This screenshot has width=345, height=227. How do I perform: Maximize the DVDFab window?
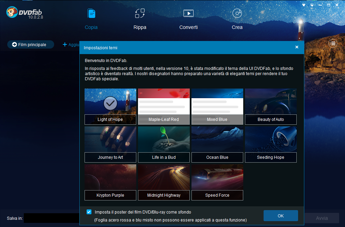328,5
